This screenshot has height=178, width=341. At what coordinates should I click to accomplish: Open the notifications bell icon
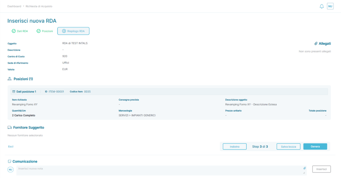322,6
